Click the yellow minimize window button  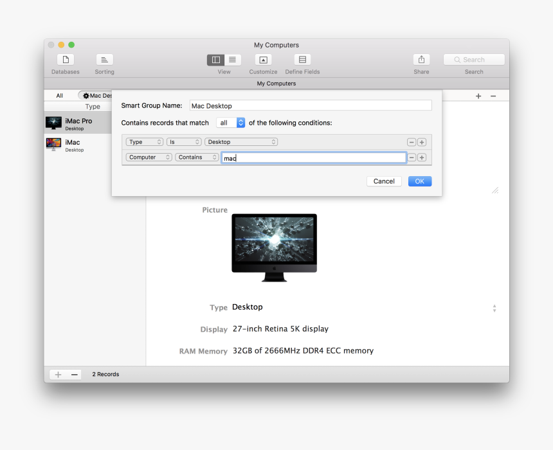click(x=61, y=45)
